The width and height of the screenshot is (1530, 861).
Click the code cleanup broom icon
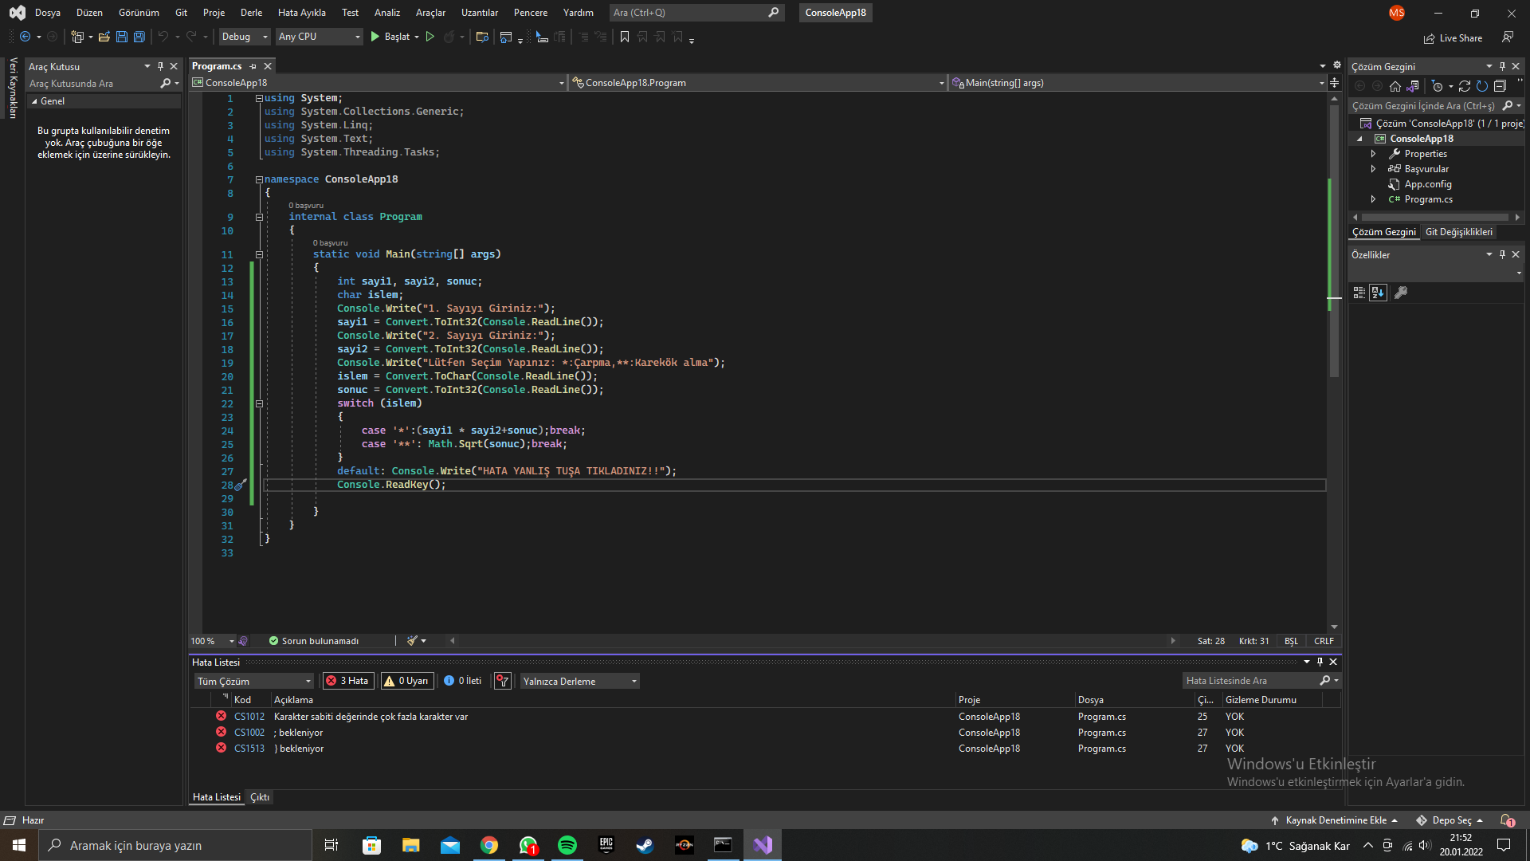(x=412, y=641)
